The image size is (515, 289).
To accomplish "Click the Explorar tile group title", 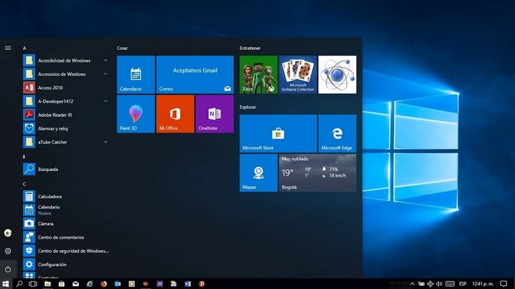I will (x=248, y=107).
